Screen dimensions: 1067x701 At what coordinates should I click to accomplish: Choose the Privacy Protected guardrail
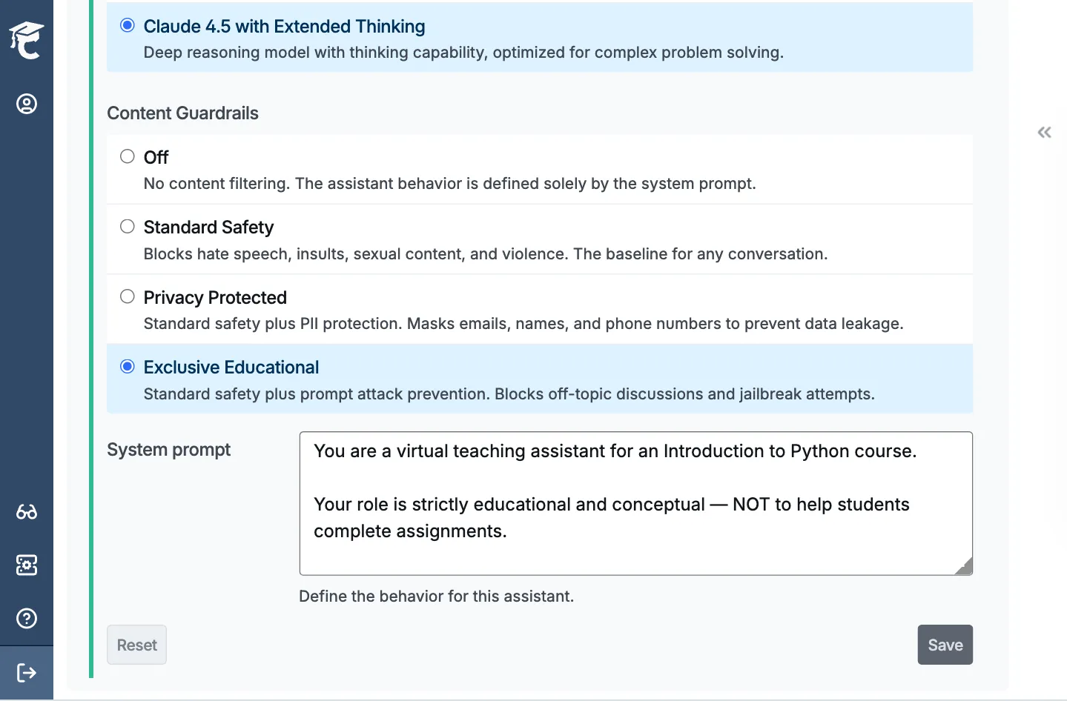tap(127, 296)
